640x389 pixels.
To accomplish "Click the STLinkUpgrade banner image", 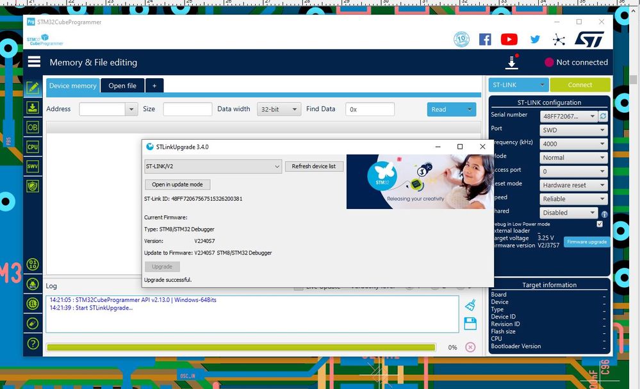I will [x=420, y=181].
